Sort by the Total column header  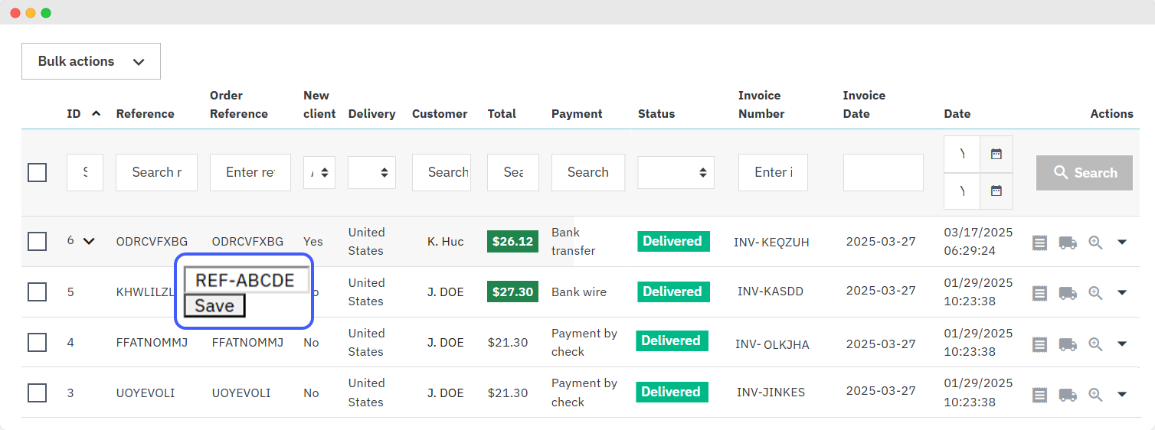(502, 113)
